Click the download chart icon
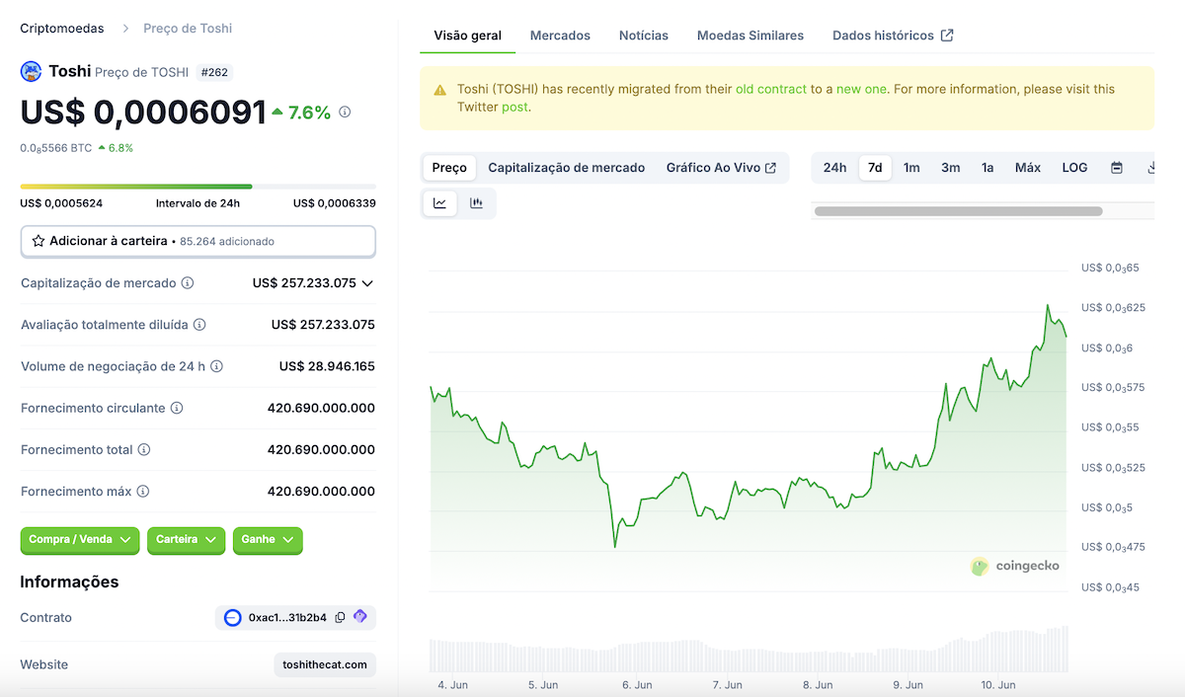Image resolution: width=1185 pixels, height=697 pixels. [1150, 168]
